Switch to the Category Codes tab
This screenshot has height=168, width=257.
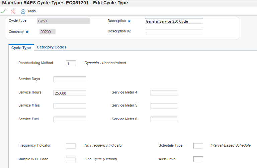click(52, 47)
